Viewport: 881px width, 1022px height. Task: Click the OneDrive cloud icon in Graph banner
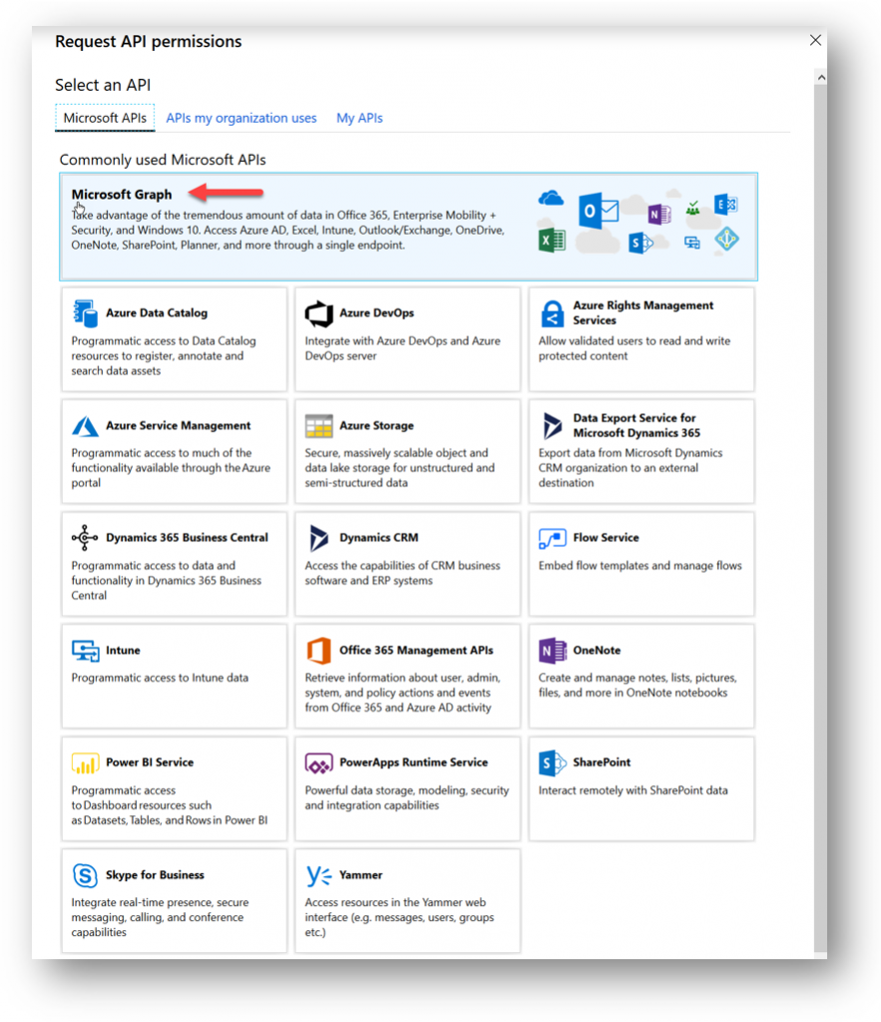pyautogui.click(x=551, y=198)
